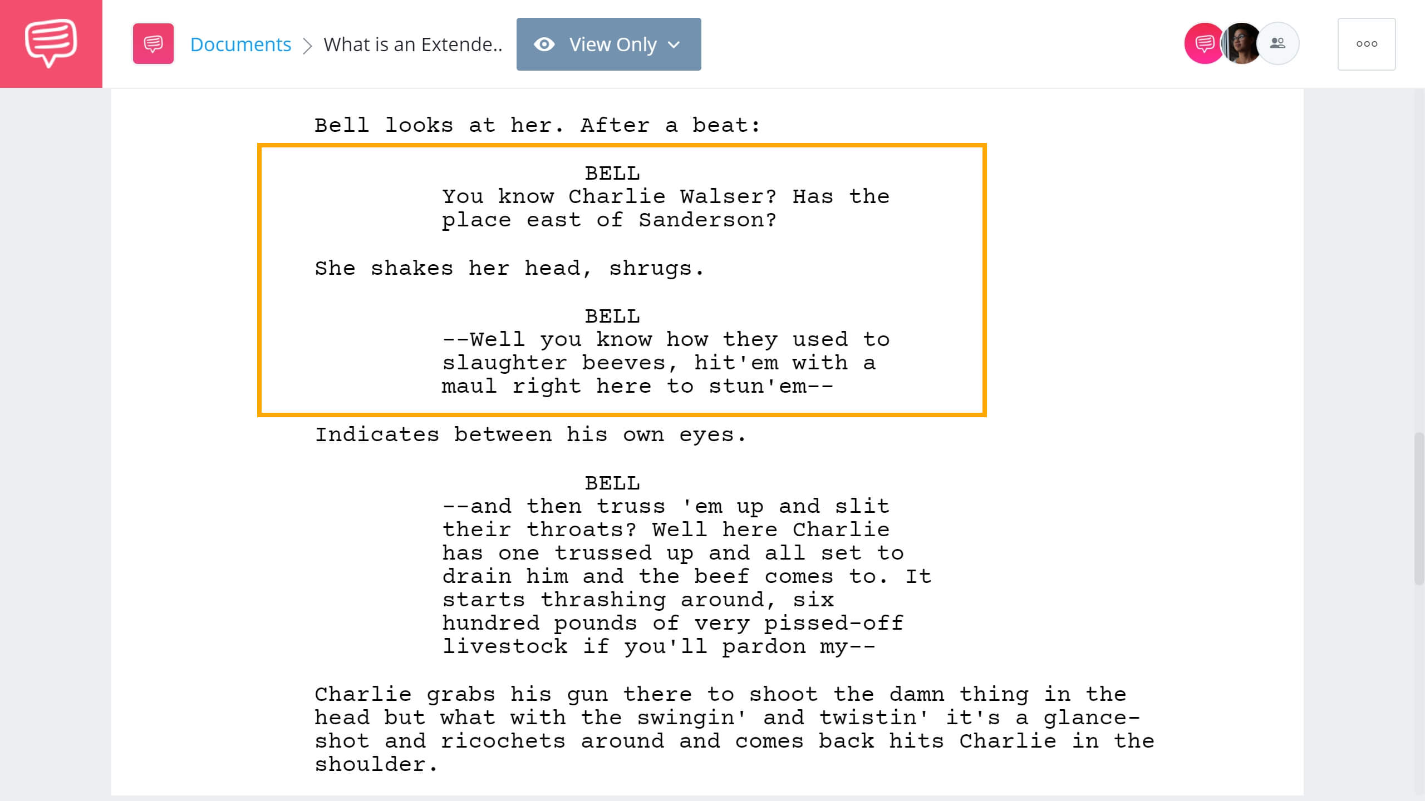The height and width of the screenshot is (801, 1425).
Task: Click the Documents navigation menu item
Action: coord(240,44)
